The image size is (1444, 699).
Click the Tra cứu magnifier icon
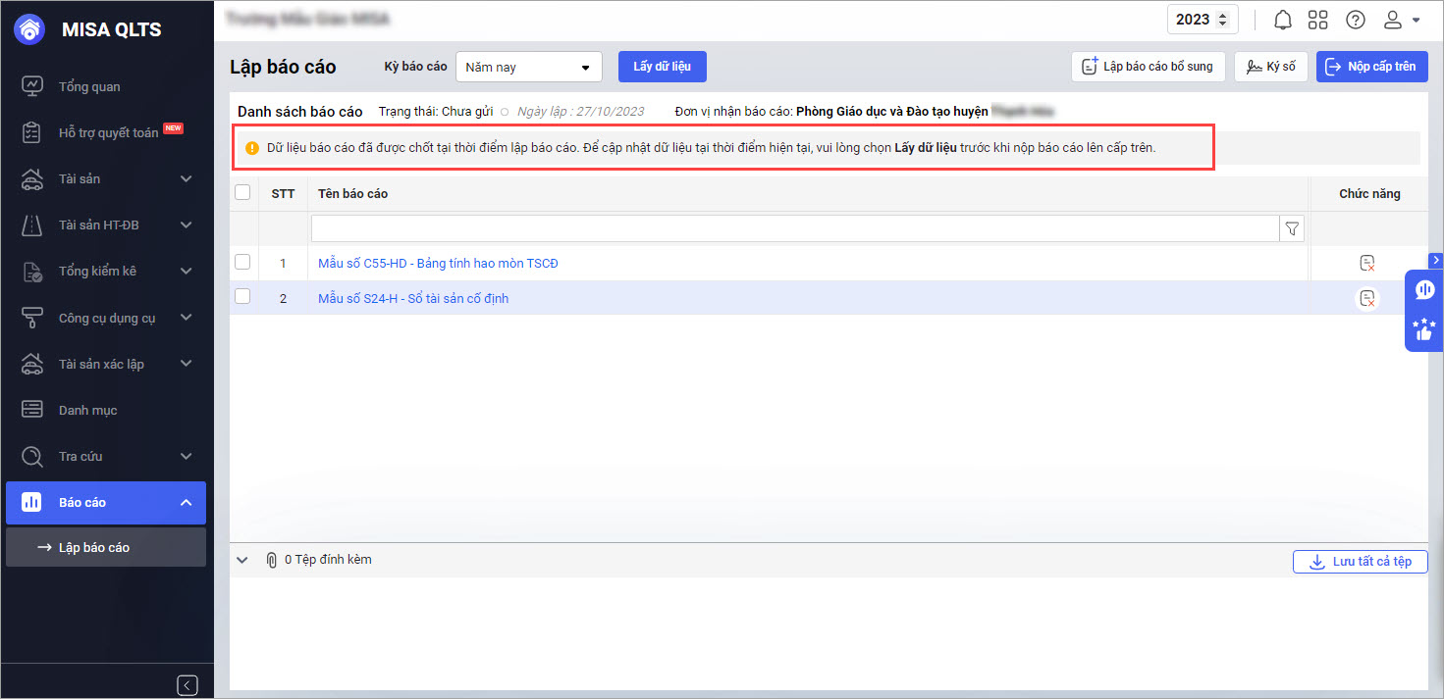[32, 456]
